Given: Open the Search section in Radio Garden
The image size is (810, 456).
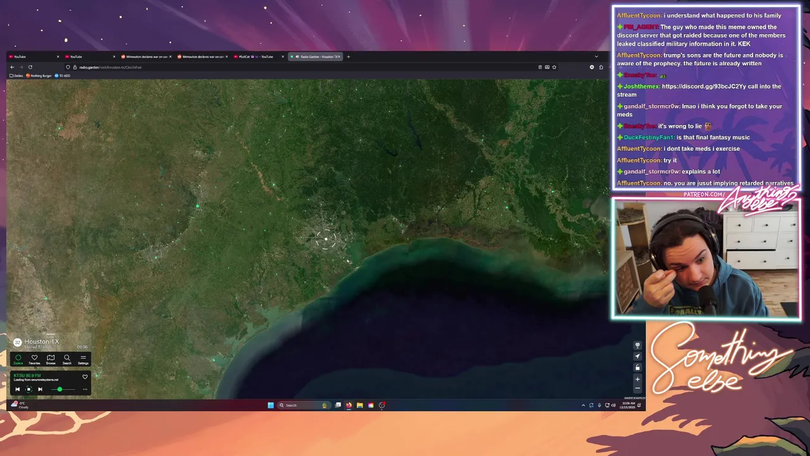Looking at the screenshot, I should (66, 359).
